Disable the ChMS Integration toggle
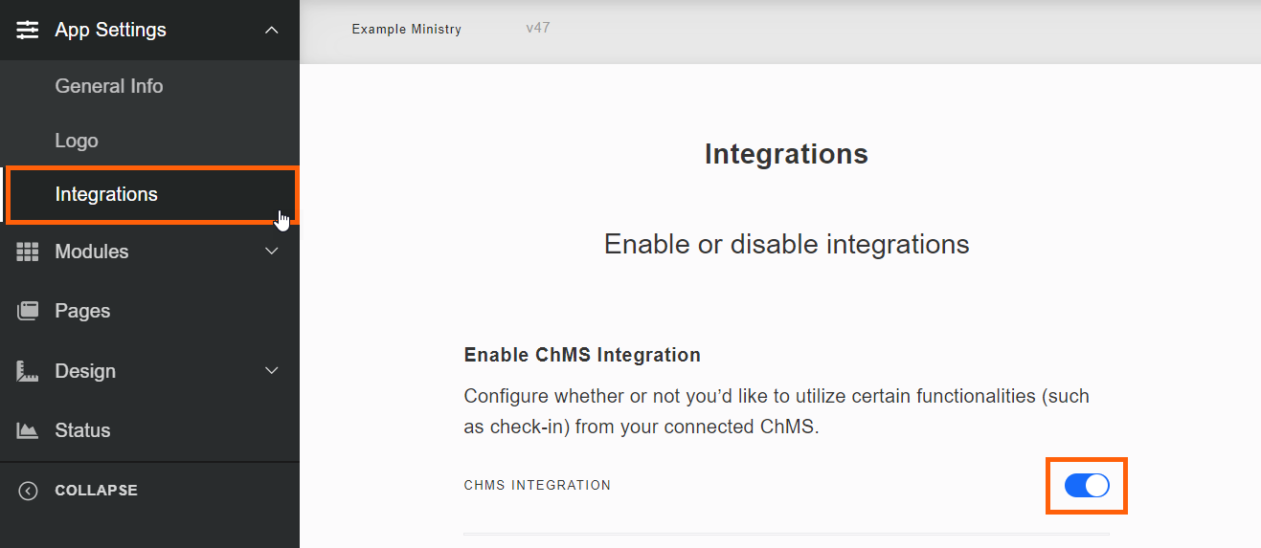This screenshot has width=1261, height=548. point(1086,486)
